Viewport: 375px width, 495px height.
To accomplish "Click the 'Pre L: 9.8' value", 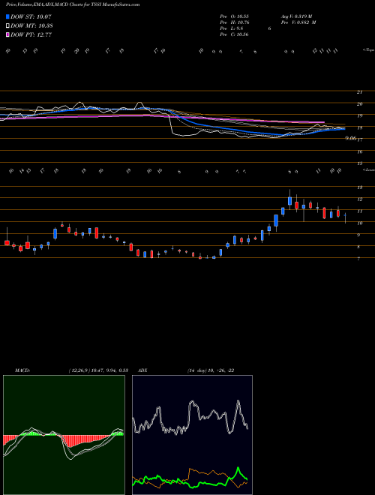I will coord(232,28).
